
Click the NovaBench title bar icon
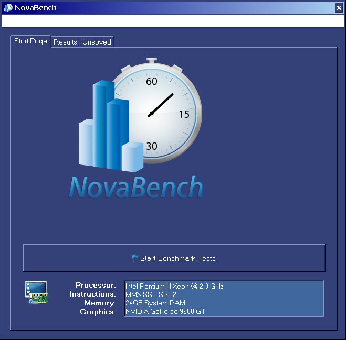pyautogui.click(x=8, y=8)
